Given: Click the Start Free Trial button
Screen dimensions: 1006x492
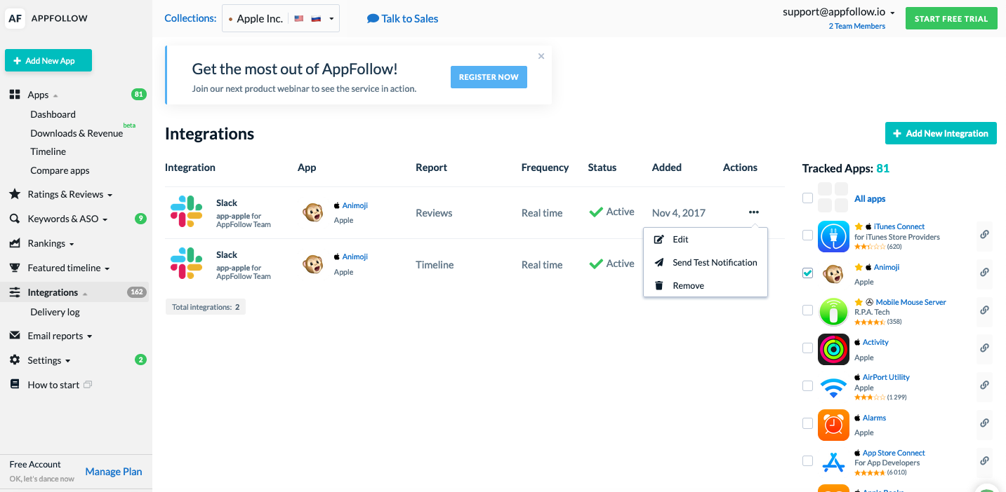Looking at the screenshot, I should [951, 18].
